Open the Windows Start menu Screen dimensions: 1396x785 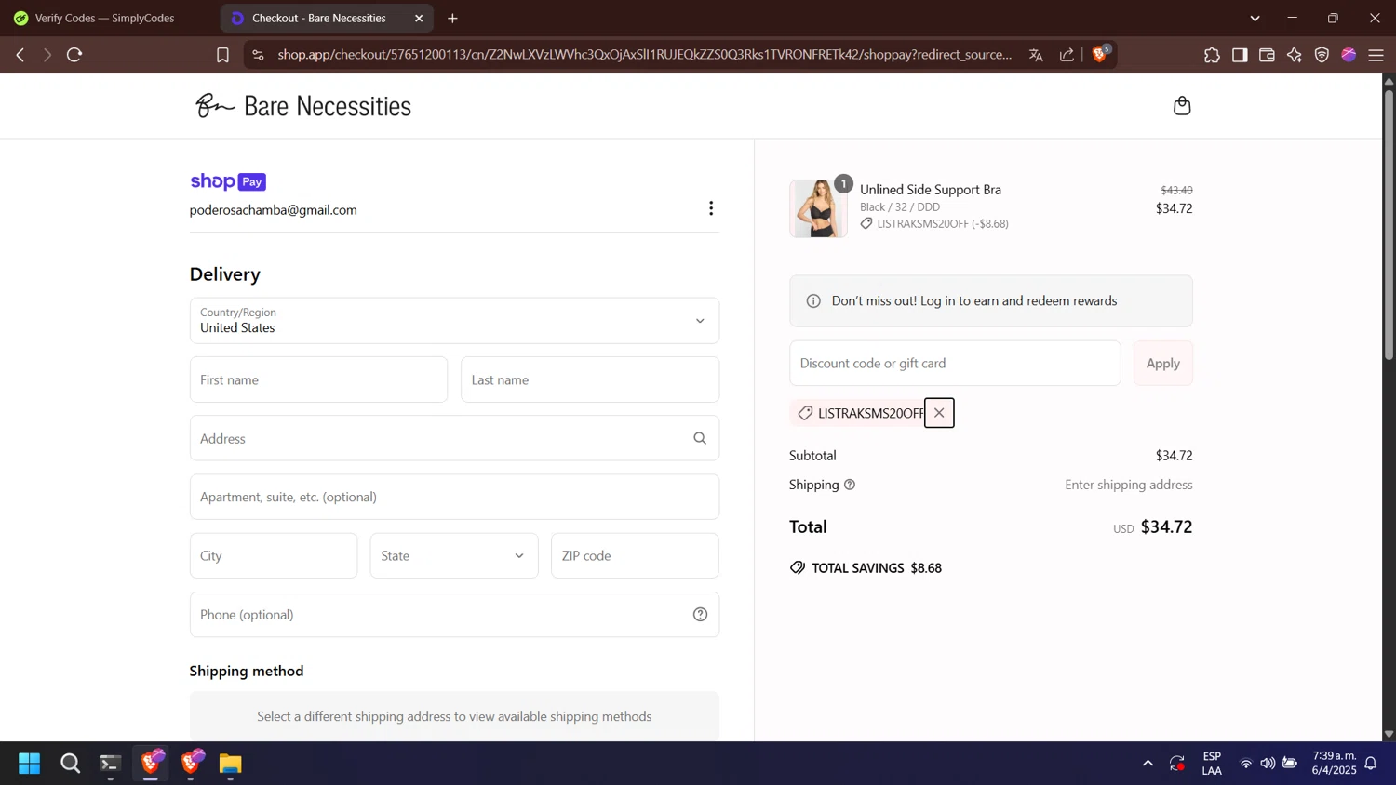(29, 764)
